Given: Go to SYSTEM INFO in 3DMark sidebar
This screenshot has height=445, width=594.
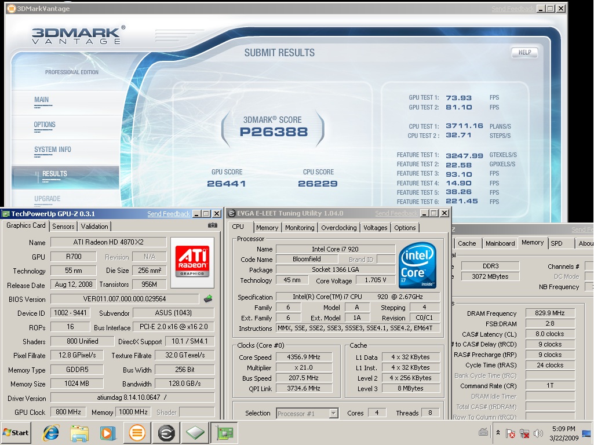Looking at the screenshot, I should point(53,149).
